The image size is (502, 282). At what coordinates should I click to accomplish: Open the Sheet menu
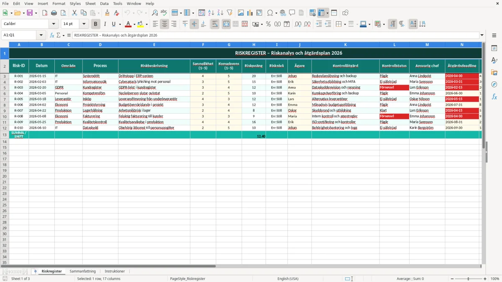tap(90, 3)
